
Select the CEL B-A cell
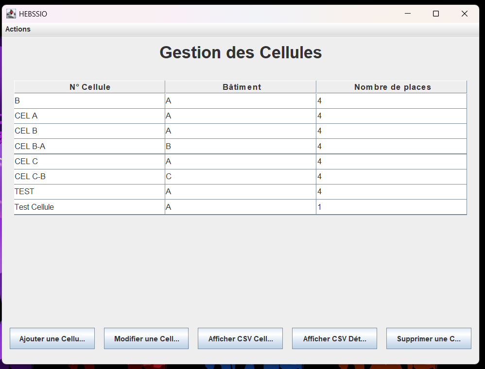pos(30,146)
